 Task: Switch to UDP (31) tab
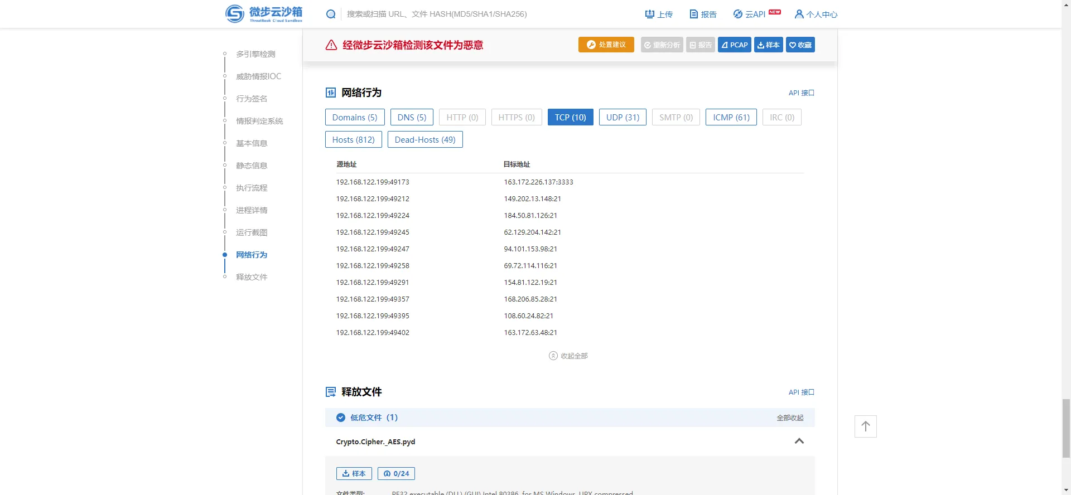[623, 117]
